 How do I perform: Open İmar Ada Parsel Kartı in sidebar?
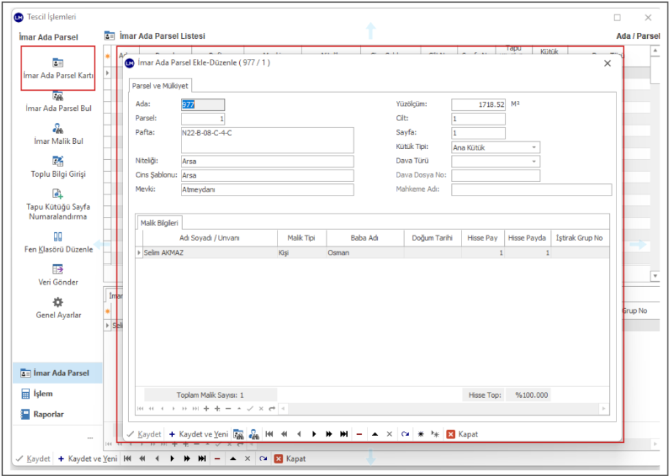click(58, 68)
